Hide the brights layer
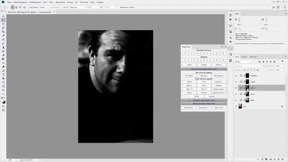 (x=236, y=82)
